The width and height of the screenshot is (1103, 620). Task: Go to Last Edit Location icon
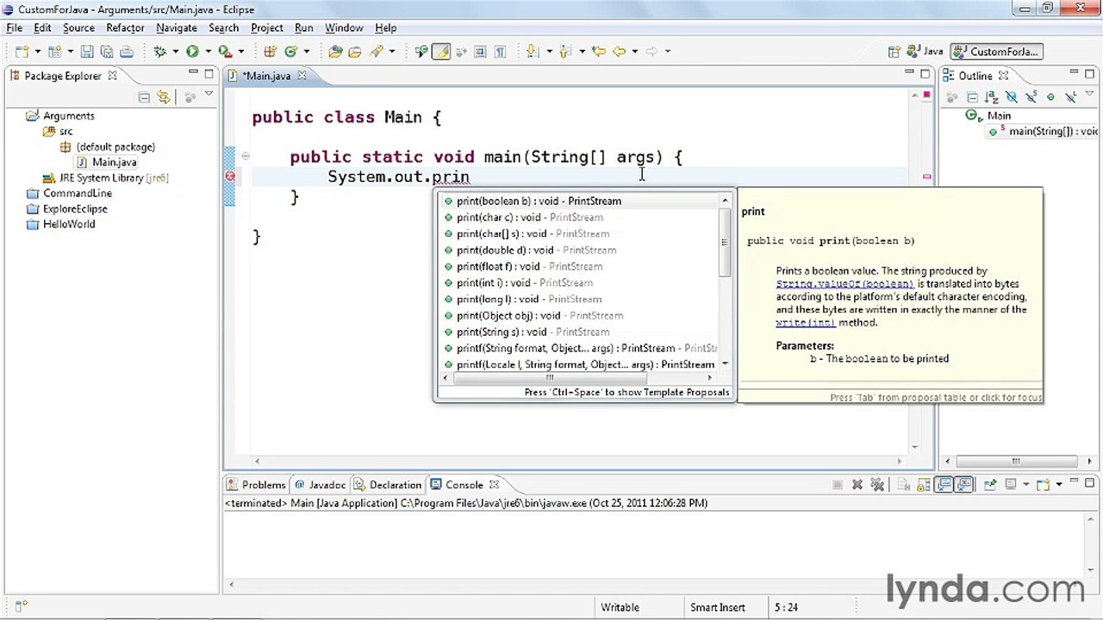point(599,52)
